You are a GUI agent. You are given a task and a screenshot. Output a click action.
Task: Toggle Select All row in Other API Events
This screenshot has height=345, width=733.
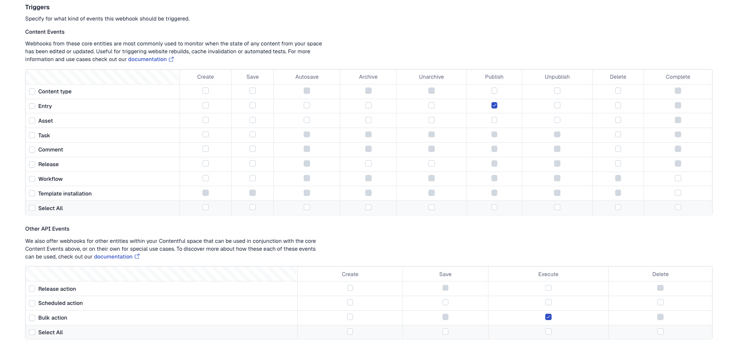(x=32, y=332)
